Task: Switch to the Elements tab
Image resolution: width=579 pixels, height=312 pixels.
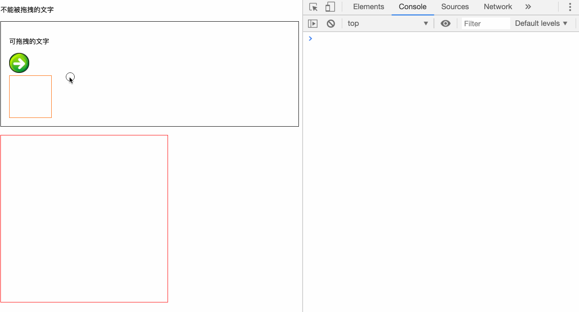Action: click(368, 7)
